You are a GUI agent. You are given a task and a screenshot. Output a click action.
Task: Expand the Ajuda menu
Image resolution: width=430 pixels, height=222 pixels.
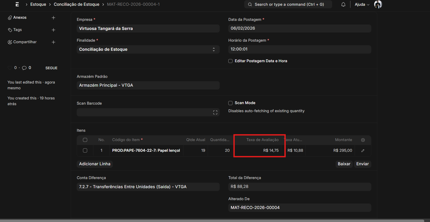[362, 4]
